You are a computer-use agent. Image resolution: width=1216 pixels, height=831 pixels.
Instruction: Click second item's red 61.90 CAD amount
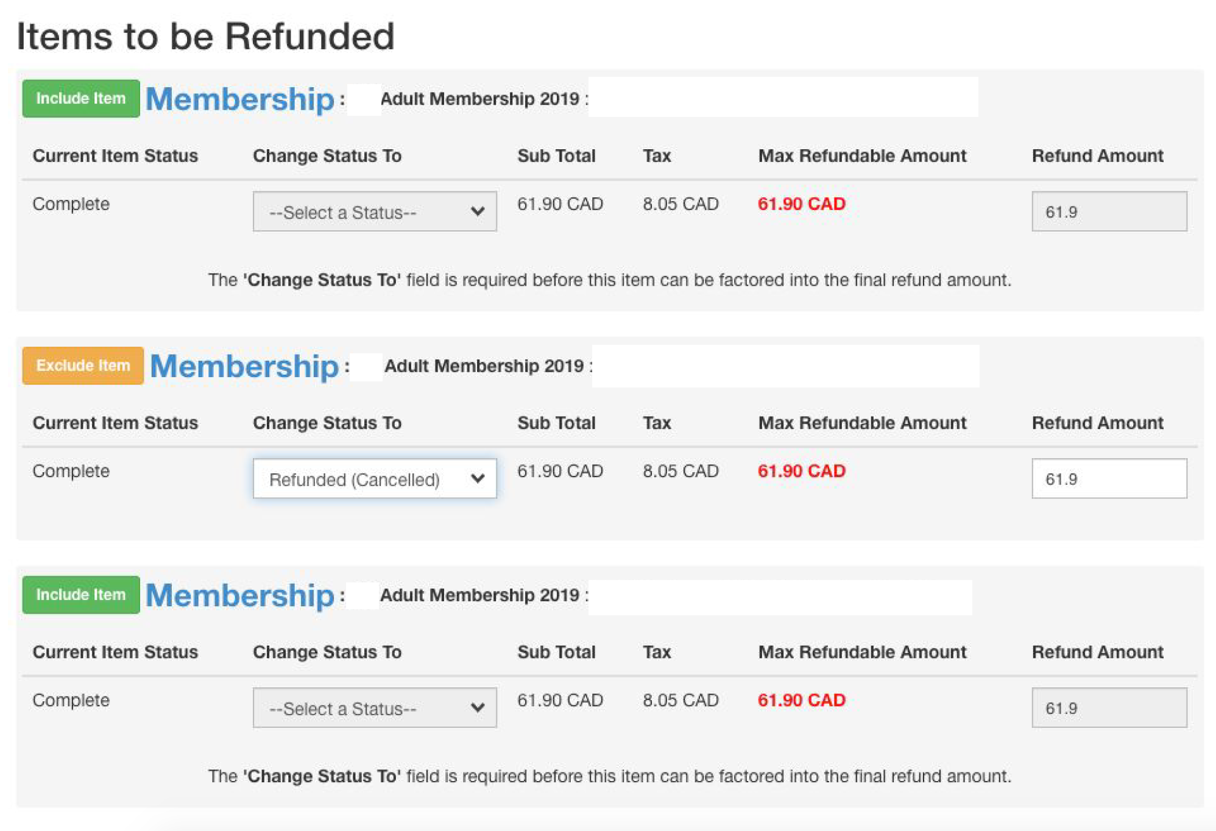801,471
